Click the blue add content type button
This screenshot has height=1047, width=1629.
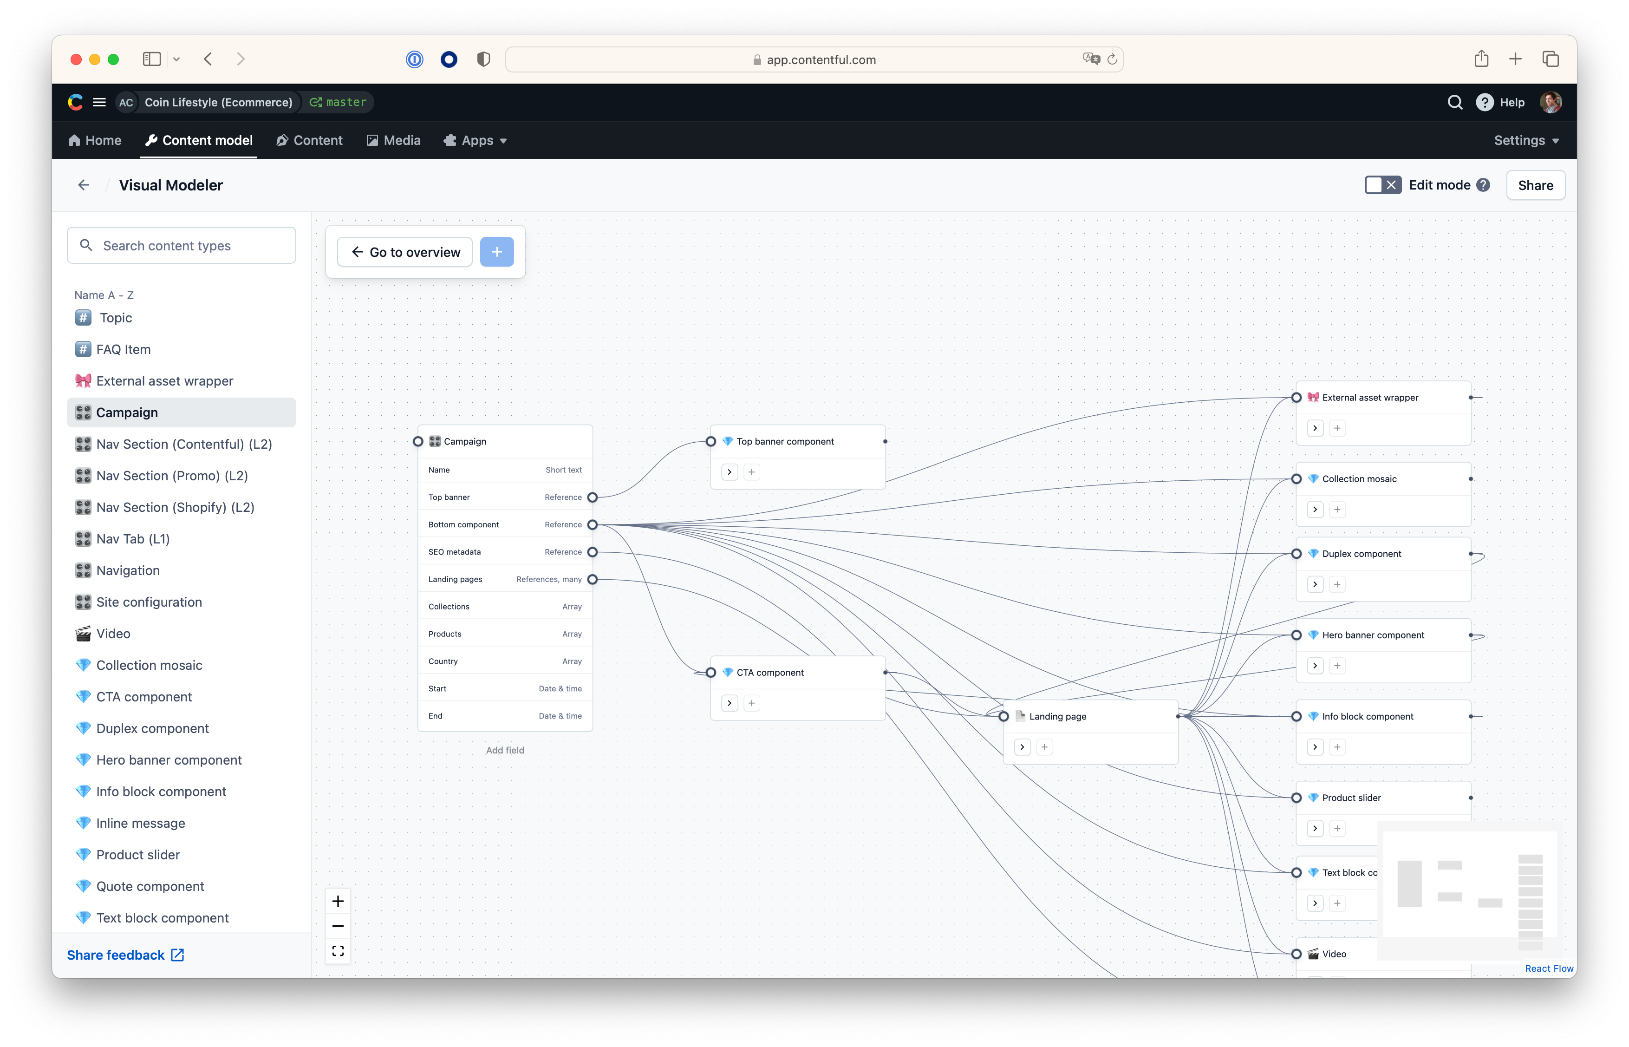tap(497, 252)
